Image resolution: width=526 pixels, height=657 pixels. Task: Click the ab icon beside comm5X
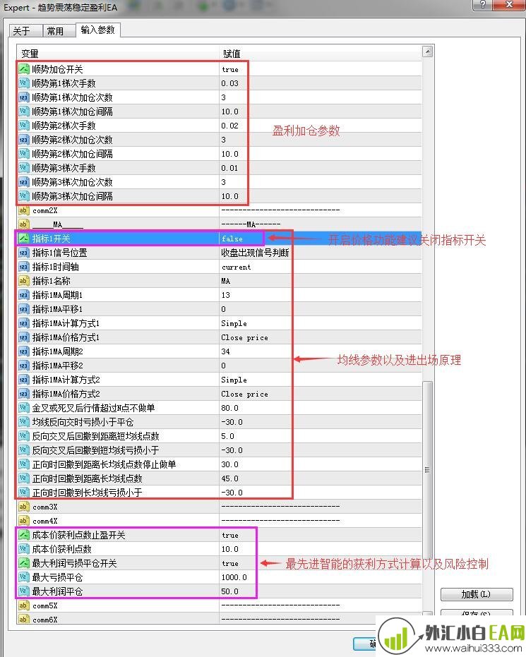(24, 605)
